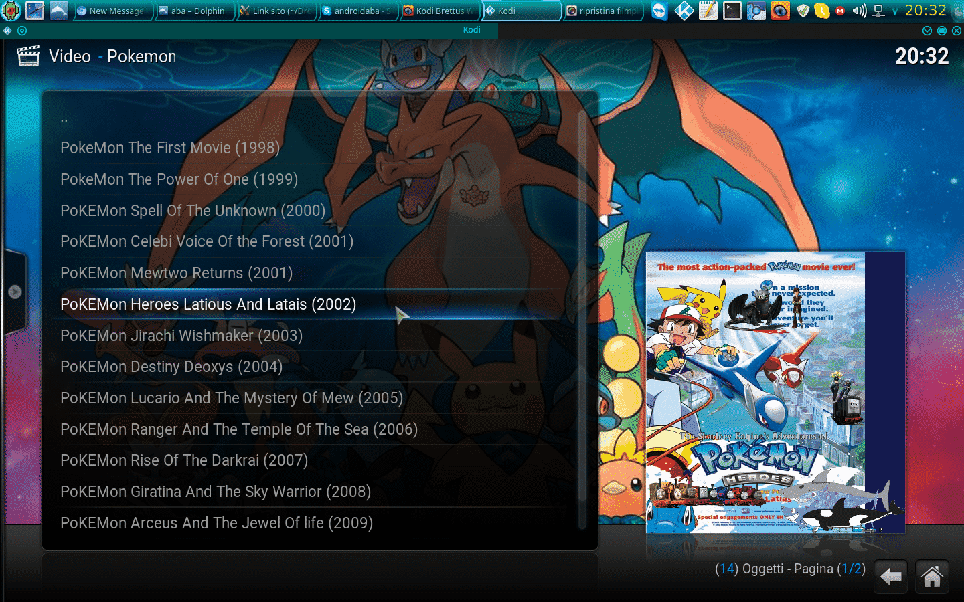Click the desktop drawing panel icon

(35, 11)
